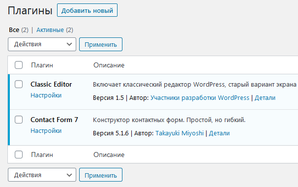Click the top Применить button
The width and height of the screenshot is (298, 187).
(x=101, y=44)
